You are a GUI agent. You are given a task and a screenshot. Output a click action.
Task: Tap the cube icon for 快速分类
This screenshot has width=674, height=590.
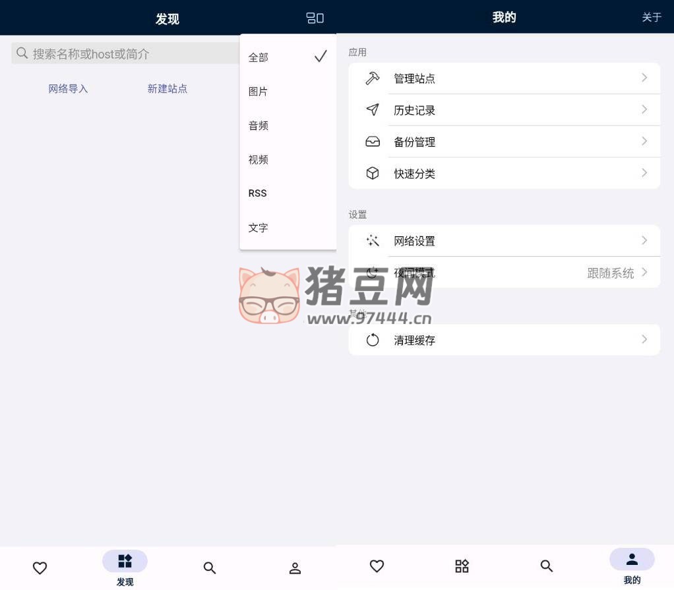pos(373,174)
